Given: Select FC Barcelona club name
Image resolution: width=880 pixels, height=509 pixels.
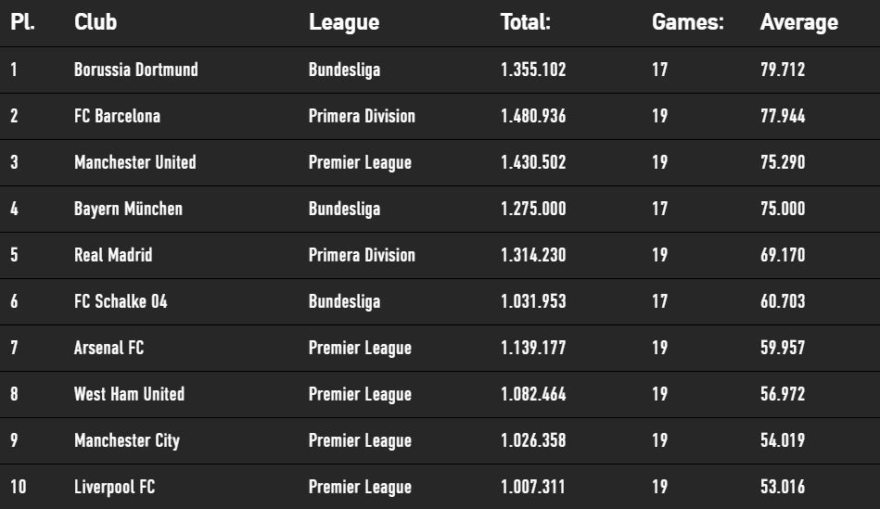Looking at the screenshot, I should [117, 116].
